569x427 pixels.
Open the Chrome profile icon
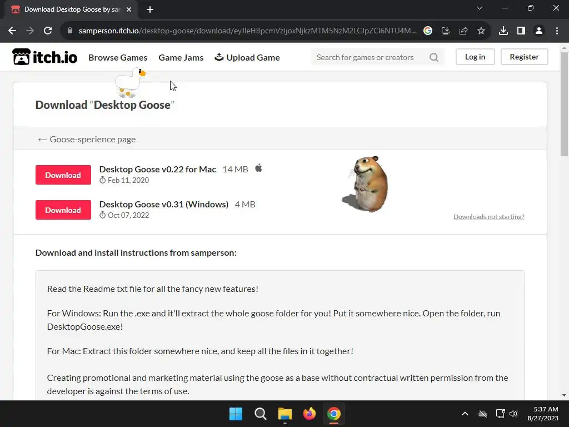(x=539, y=31)
